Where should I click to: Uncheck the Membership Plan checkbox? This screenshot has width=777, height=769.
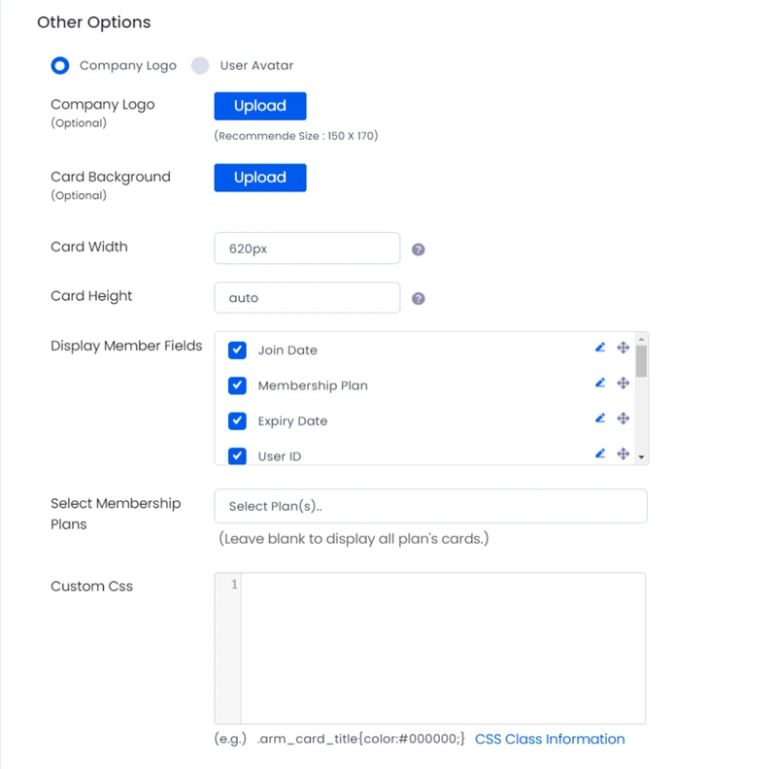pos(237,385)
